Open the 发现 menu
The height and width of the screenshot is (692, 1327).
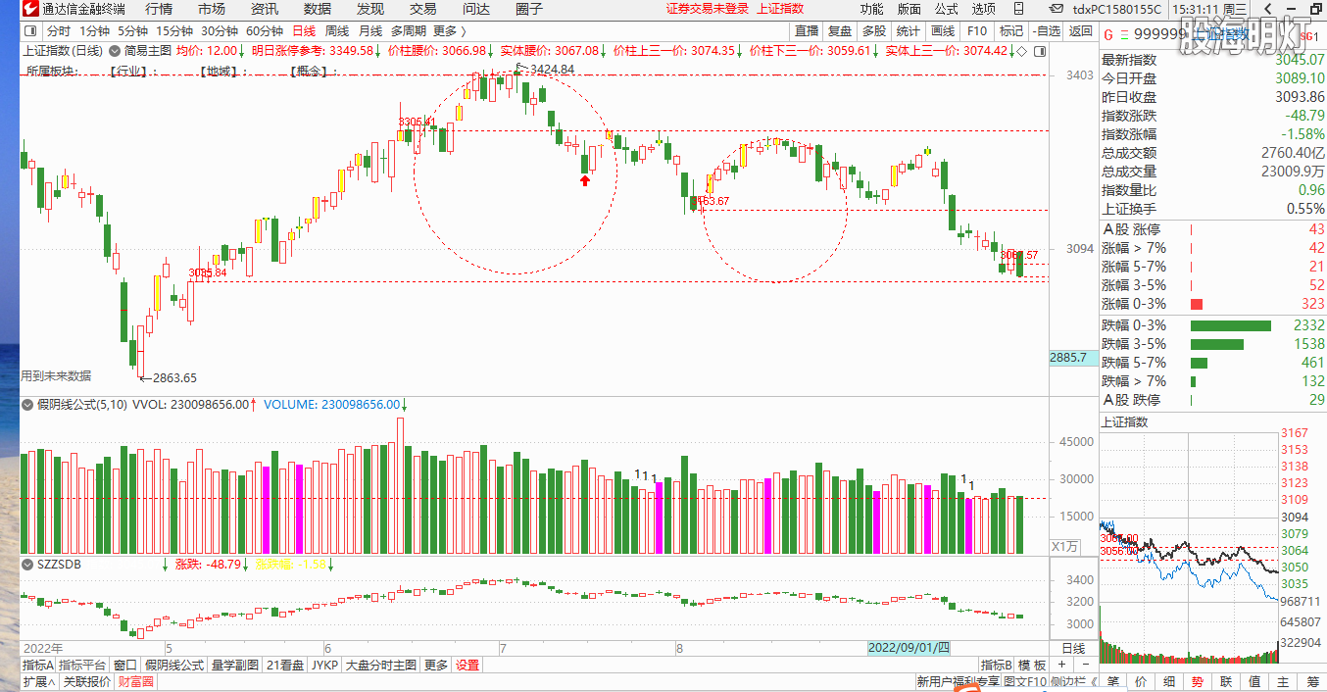[x=370, y=9]
